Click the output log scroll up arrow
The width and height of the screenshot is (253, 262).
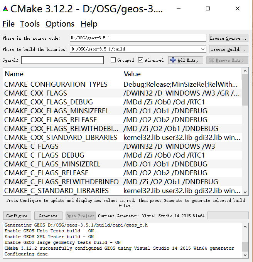point(245,227)
